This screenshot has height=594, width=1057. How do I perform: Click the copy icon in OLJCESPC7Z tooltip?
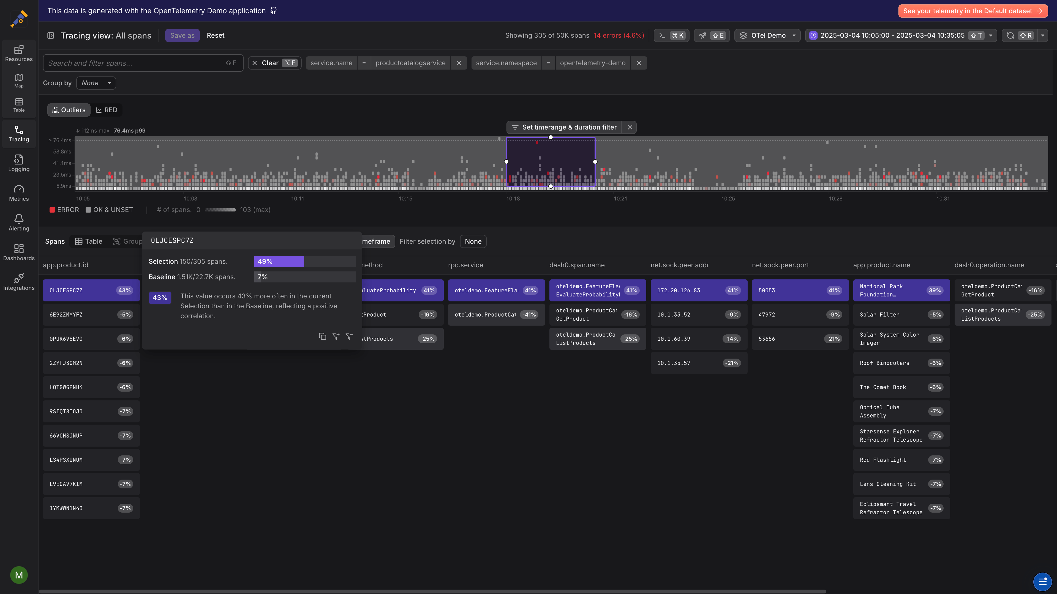pyautogui.click(x=323, y=336)
